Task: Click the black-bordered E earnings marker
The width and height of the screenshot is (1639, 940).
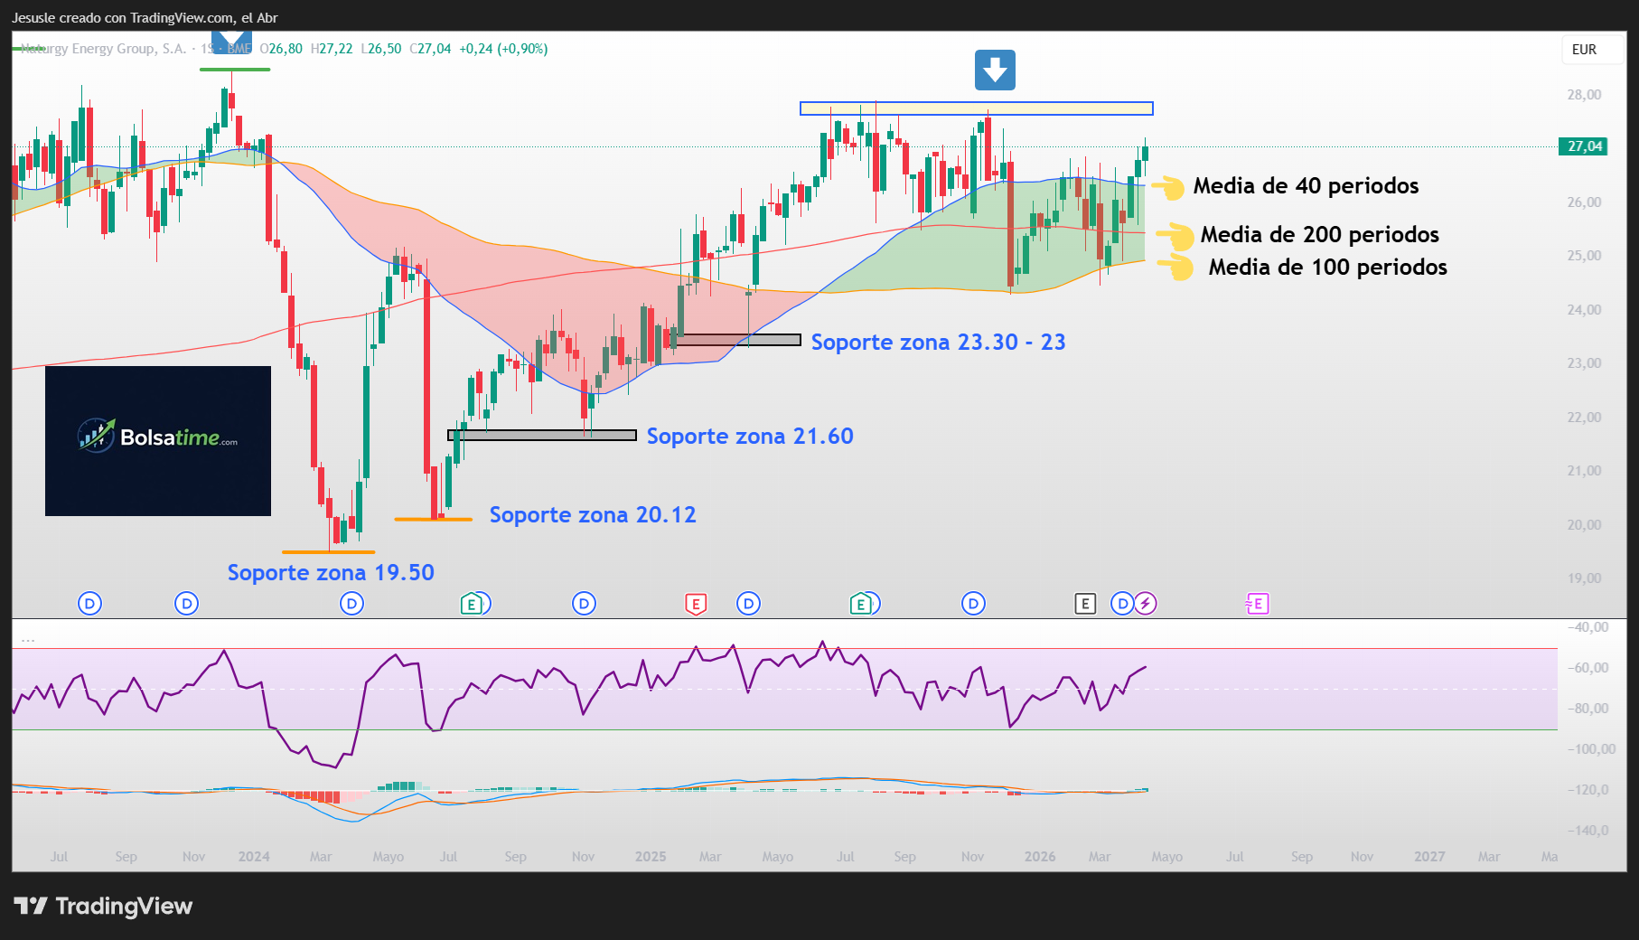Action: [1085, 604]
